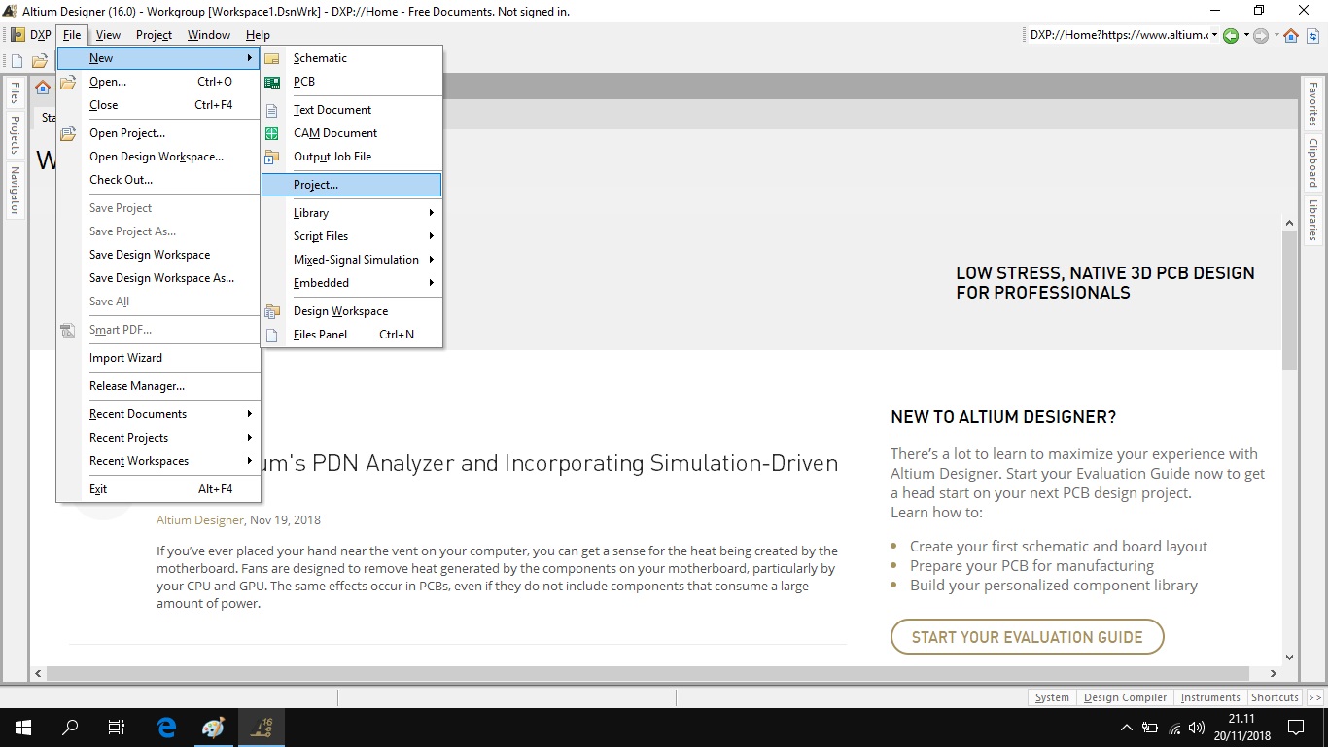Open Paint from the taskbar
Viewport: 1328px width, 747px height.
[213, 728]
